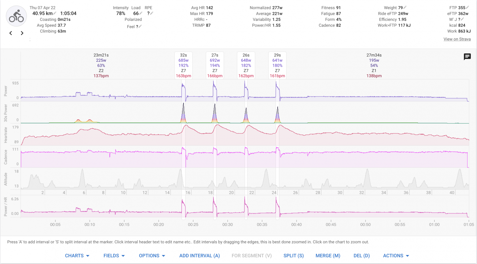This screenshot has width=477, height=264.
Task: Edit the RPE pencil icon
Action: click(x=152, y=13)
